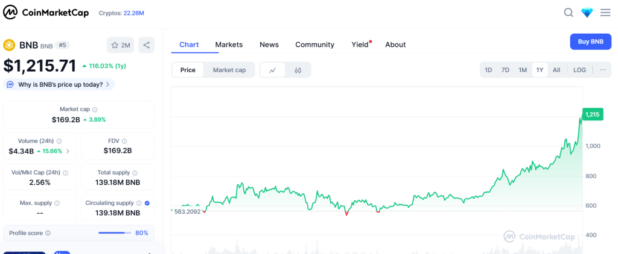This screenshot has width=618, height=254.
Task: Open the chart more options ellipsis
Action: 602,70
